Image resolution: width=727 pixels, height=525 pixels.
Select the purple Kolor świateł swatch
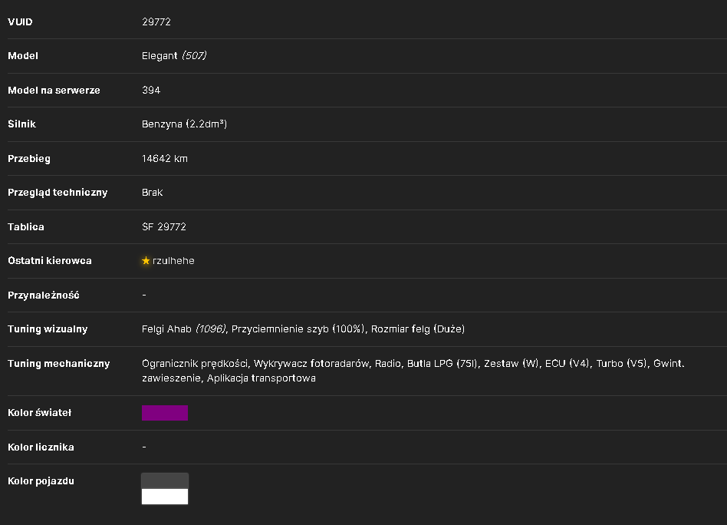(x=165, y=413)
